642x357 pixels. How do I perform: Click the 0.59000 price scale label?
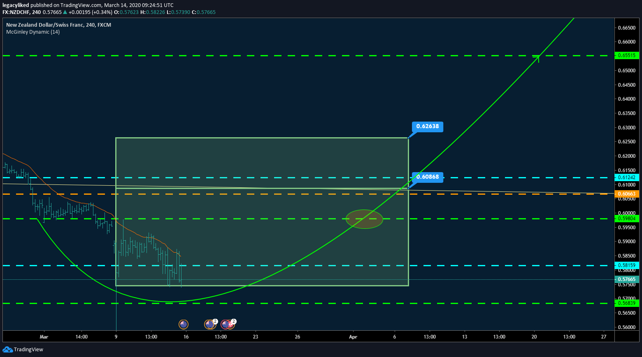click(x=626, y=242)
